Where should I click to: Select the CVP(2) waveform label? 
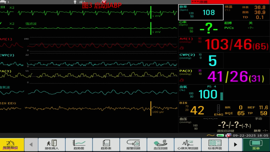click(7, 55)
